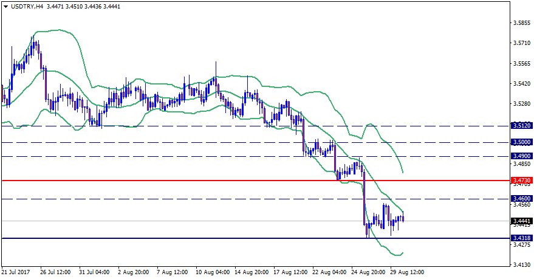Select the 17 Aug 12:00 time label
This screenshot has height=279, width=534.
click(290, 272)
